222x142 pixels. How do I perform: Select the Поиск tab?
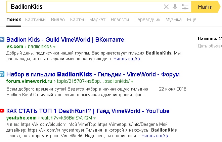click(x=13, y=20)
